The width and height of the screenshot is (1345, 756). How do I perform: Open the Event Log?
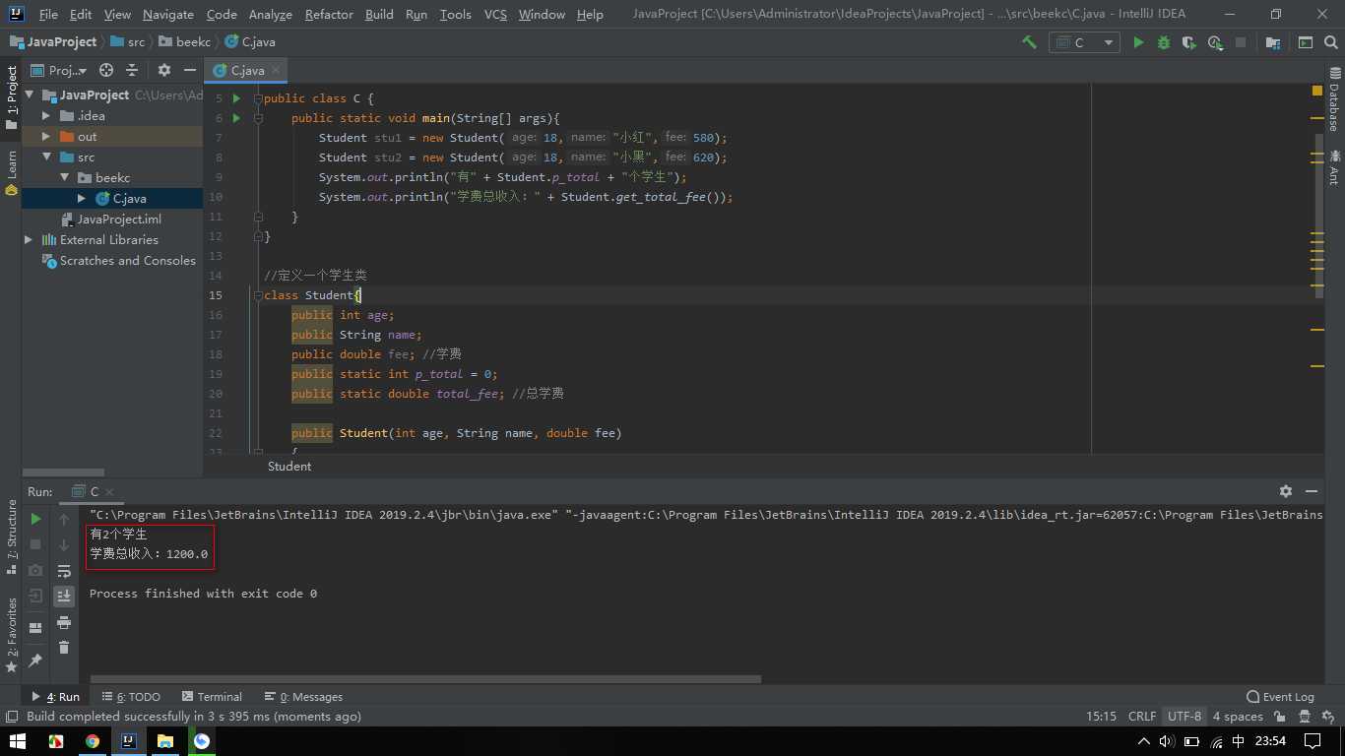coord(1280,696)
